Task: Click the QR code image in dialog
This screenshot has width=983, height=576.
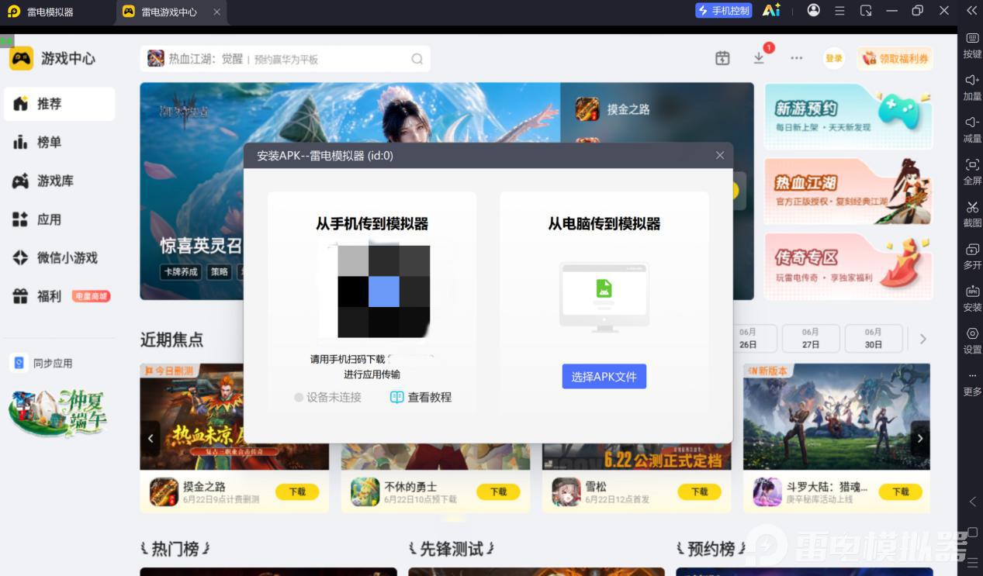Action: [x=384, y=291]
